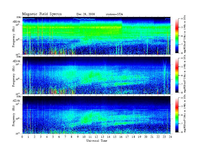
Task: Click the -7 tick on dZ/dt color bar
Action: [181, 124]
